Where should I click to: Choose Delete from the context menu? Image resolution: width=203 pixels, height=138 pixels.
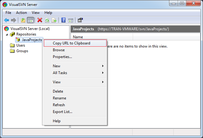point(75,91)
